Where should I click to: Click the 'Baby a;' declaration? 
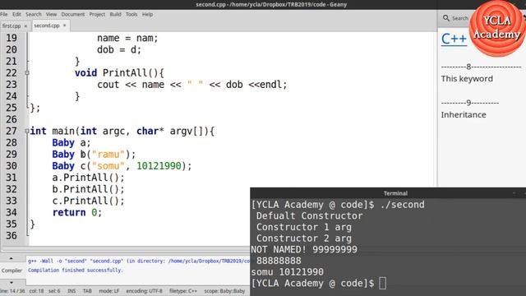pos(72,143)
